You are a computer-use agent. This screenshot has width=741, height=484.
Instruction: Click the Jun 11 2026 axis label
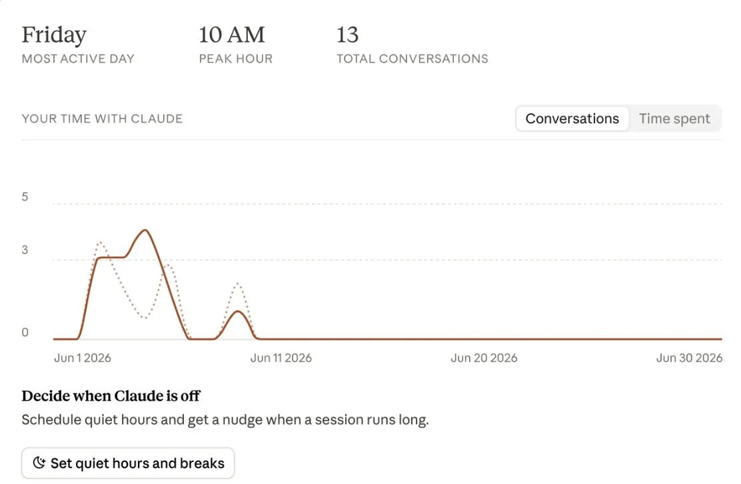click(x=281, y=358)
